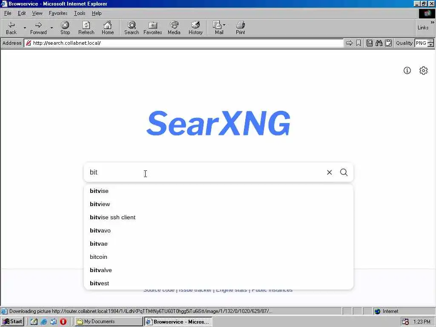Open the Search pane from toolbar

132,28
